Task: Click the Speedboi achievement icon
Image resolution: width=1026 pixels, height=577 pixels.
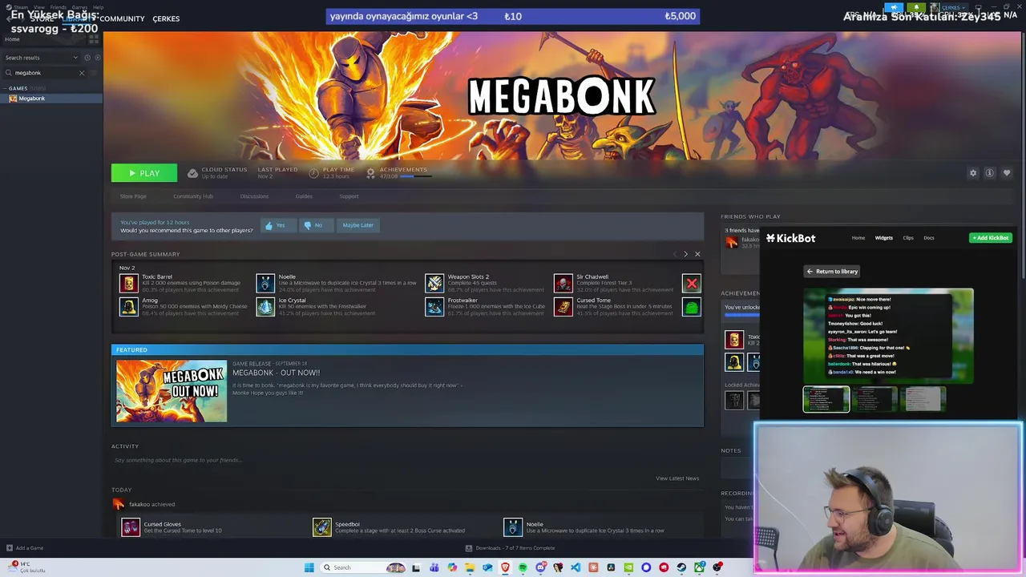Action: tap(321, 527)
